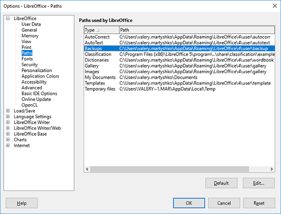Expand the Language Settings node
The image size is (281, 214).
pyautogui.click(x=8, y=116)
